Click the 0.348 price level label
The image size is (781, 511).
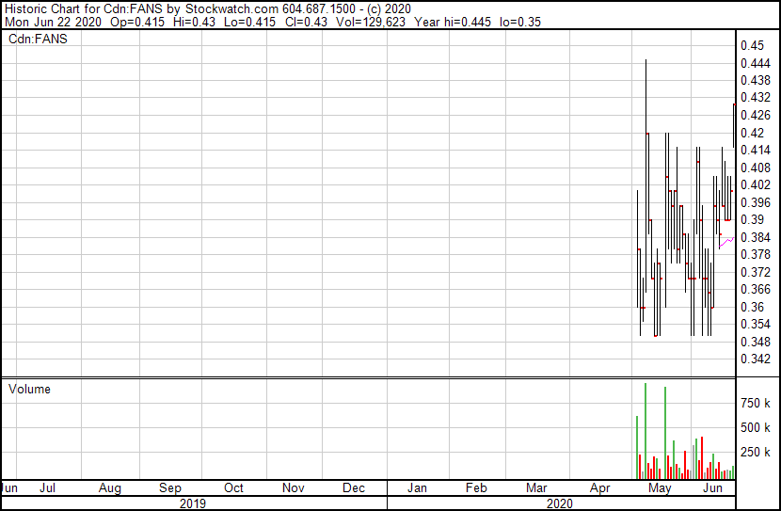tap(756, 342)
